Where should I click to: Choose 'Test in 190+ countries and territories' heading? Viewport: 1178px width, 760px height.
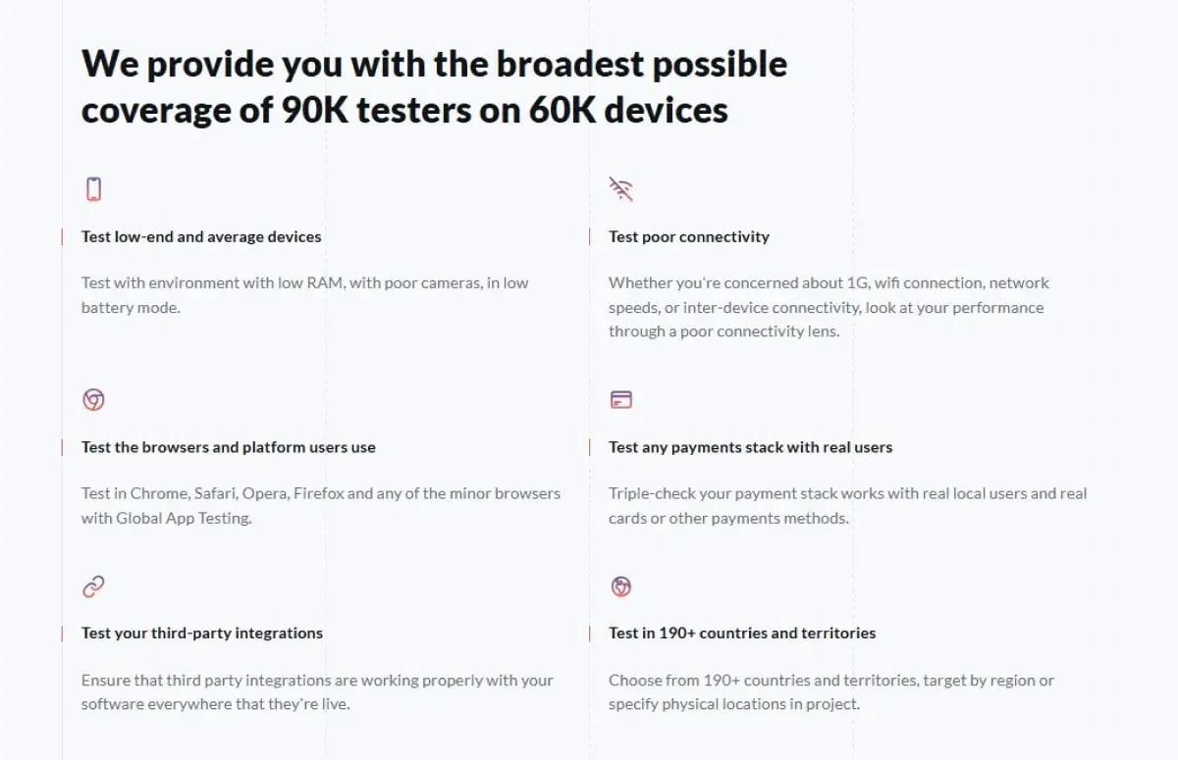point(741,633)
